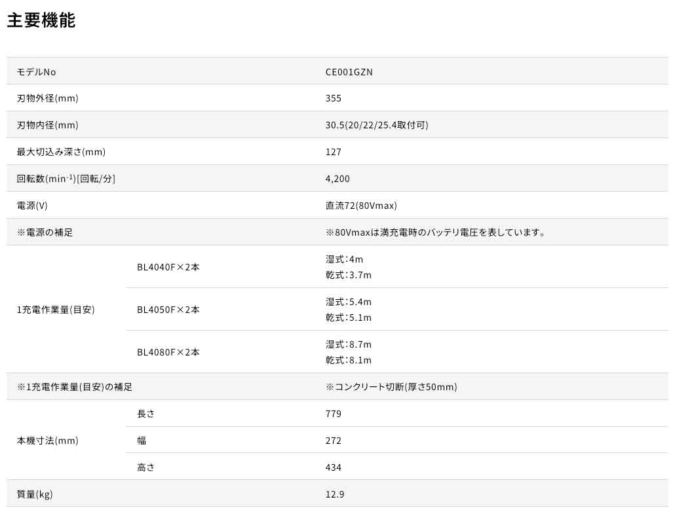Select blade outer diameter value 355

click(333, 98)
